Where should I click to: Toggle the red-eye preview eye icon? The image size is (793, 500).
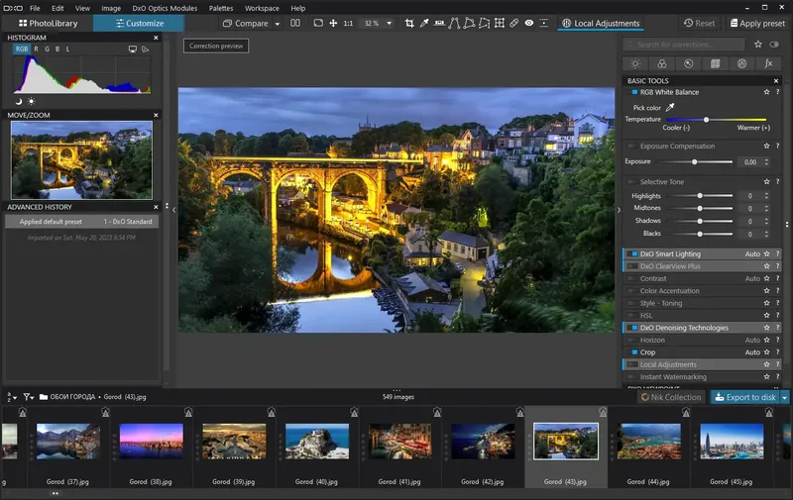coord(528,23)
